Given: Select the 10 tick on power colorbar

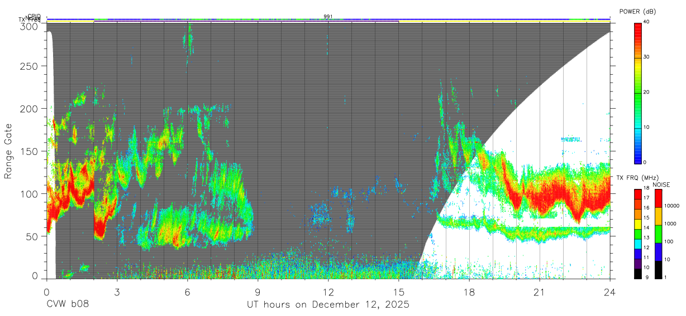Looking at the screenshot, I should pyautogui.click(x=647, y=127).
